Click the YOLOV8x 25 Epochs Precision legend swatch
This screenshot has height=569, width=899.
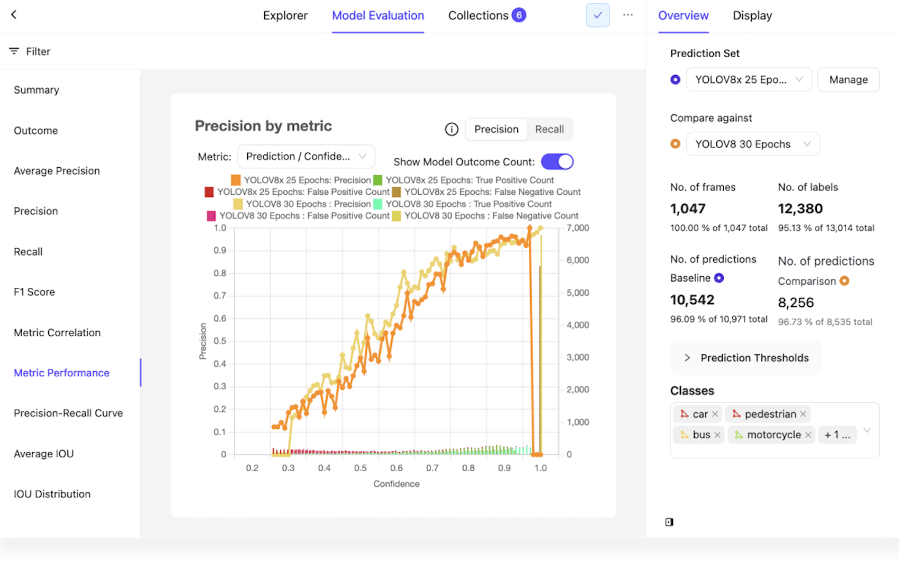[236, 180]
